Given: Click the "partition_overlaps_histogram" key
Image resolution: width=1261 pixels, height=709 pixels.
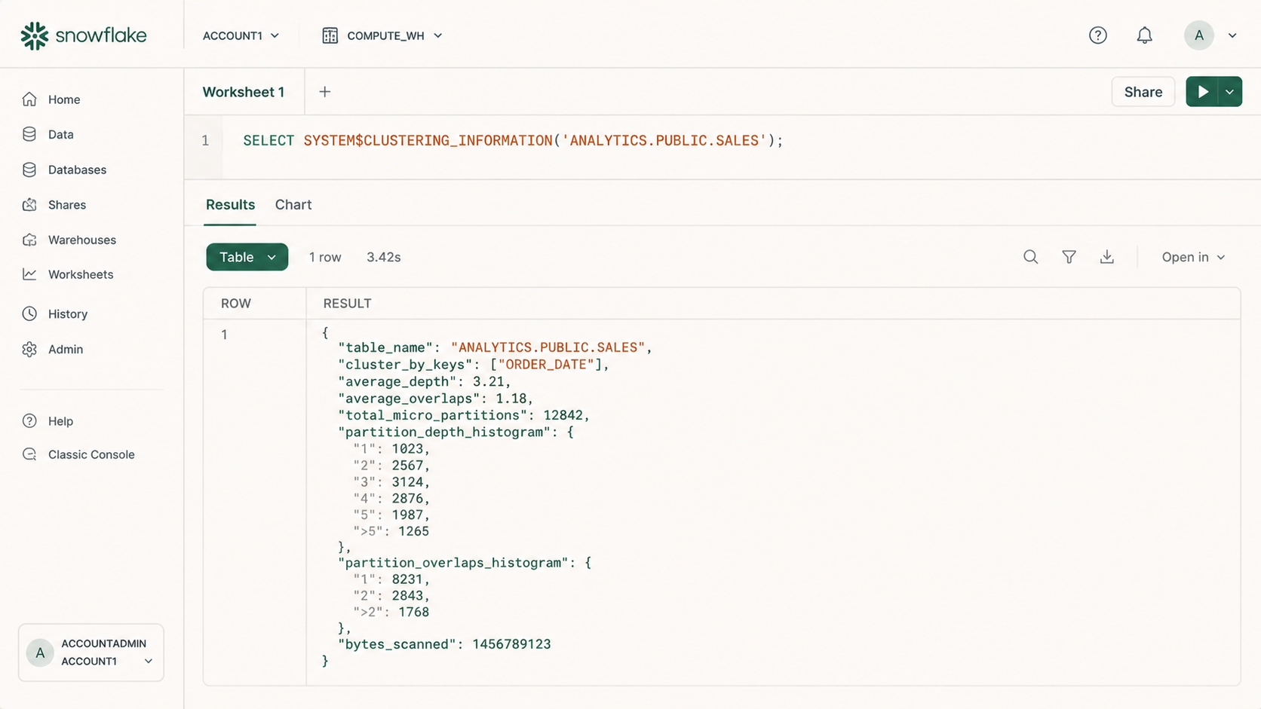Looking at the screenshot, I should pos(454,563).
